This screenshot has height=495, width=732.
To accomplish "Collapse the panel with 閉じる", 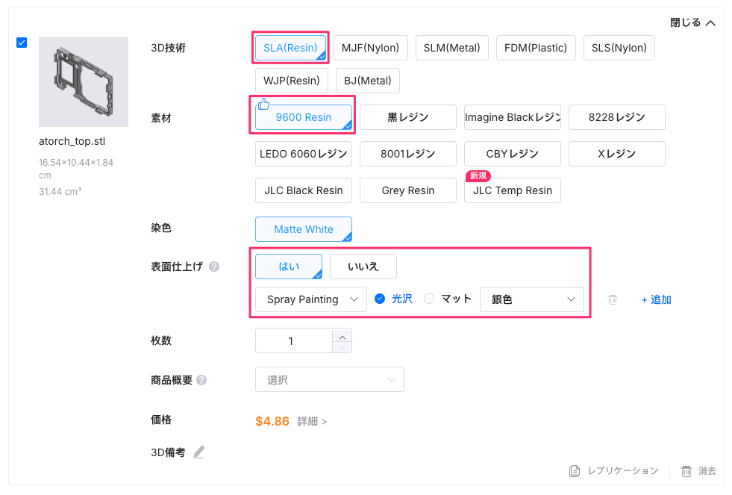I will 692,23.
